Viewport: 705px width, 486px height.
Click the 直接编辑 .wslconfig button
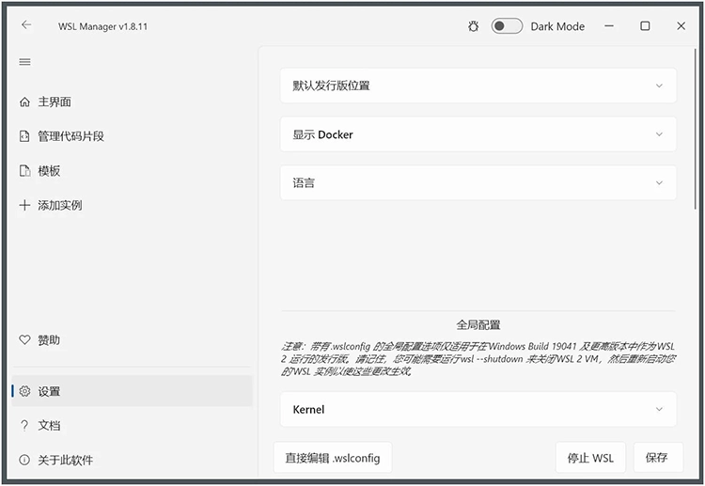coord(333,458)
